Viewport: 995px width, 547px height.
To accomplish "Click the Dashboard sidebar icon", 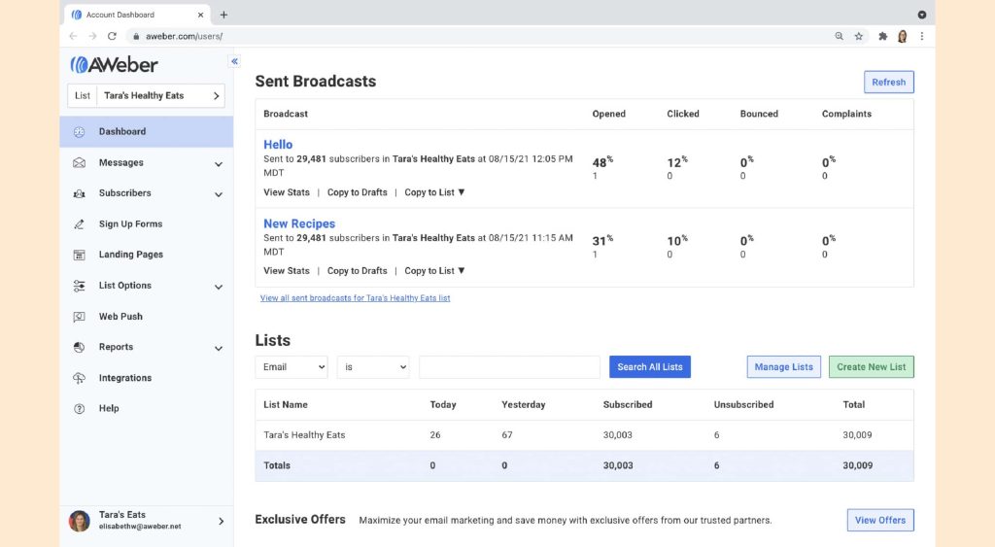I will click(80, 132).
